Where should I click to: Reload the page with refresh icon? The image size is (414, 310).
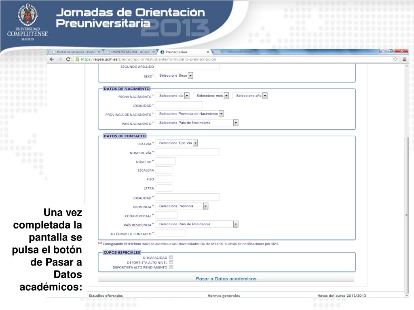coord(68,59)
